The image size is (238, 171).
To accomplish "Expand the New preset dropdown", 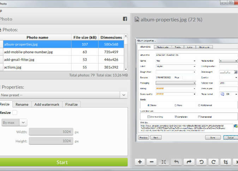I will [124, 95].
